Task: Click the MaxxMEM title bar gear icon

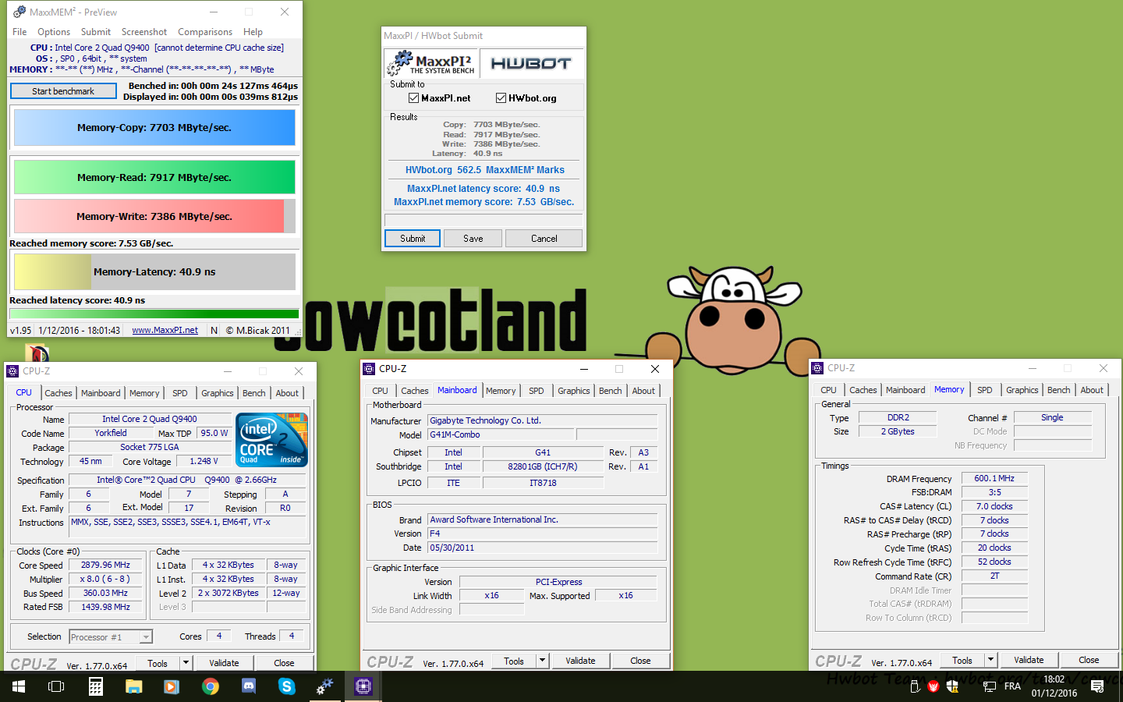Action: pos(19,12)
